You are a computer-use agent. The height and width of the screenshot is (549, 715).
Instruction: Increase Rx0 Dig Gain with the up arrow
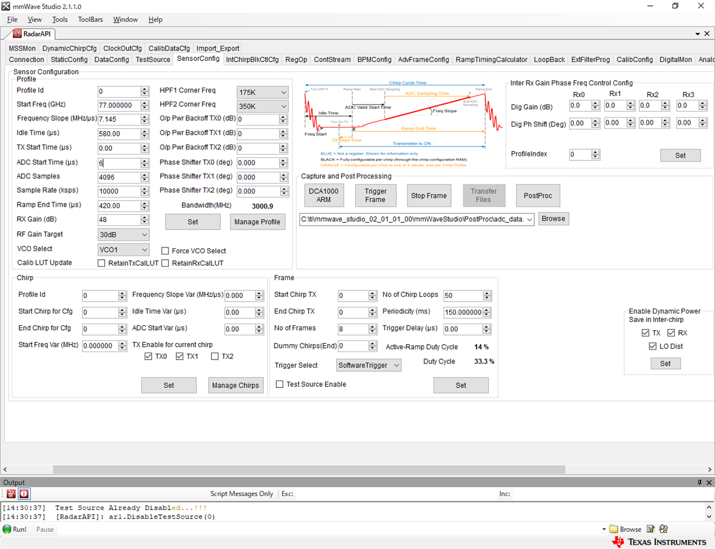pyautogui.click(x=595, y=103)
